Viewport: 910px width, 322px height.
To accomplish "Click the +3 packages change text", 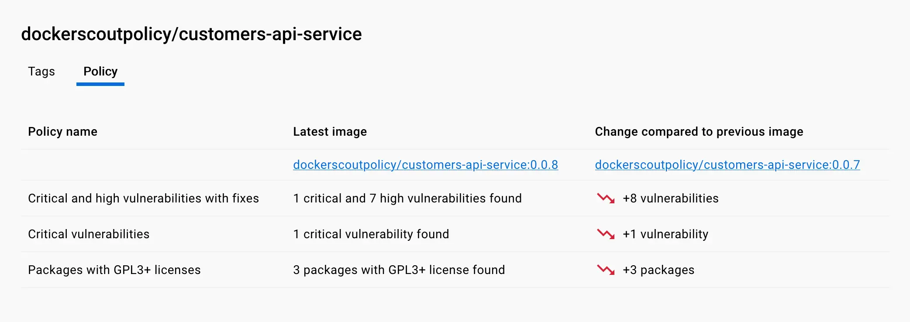I will pyautogui.click(x=658, y=270).
